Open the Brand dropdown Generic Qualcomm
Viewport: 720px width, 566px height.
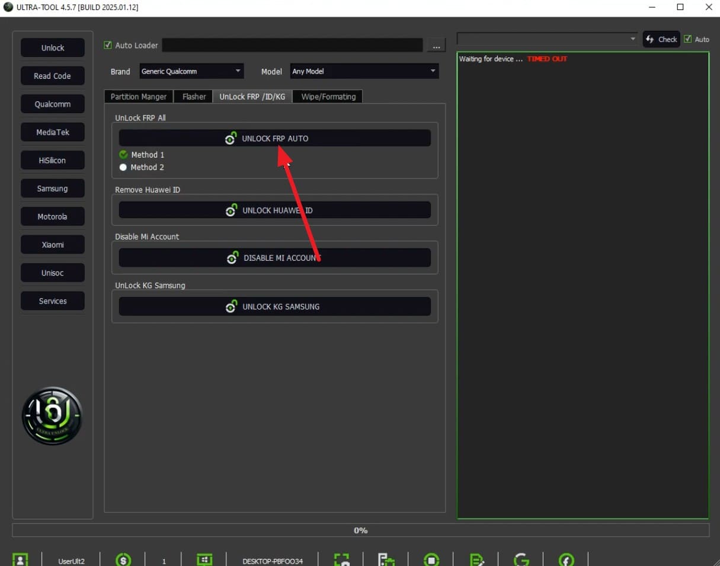(191, 71)
